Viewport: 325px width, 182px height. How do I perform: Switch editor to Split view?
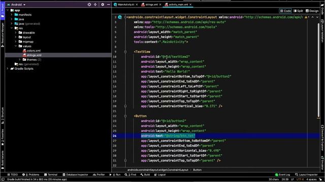coord(298,11)
